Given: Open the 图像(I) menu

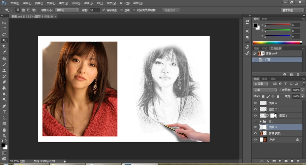Looking at the screenshot, I should pos(39,3).
